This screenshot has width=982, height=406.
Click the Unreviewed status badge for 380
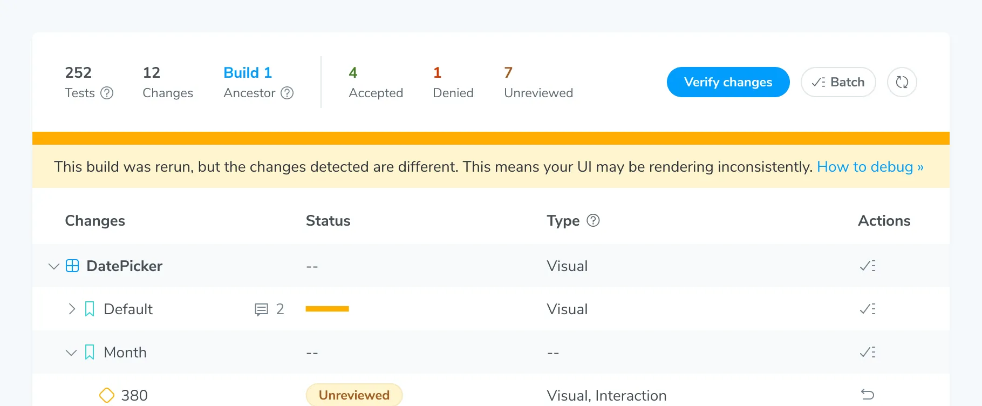click(x=354, y=395)
